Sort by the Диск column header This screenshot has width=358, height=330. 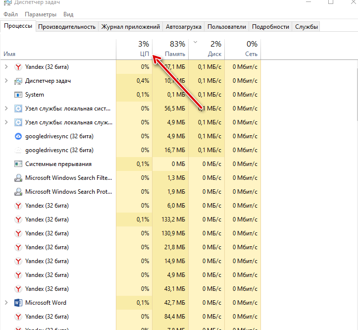pos(206,50)
